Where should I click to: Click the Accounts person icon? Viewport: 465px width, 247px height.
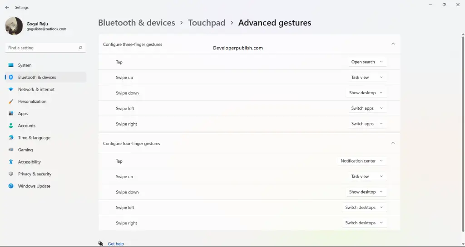tap(11, 126)
